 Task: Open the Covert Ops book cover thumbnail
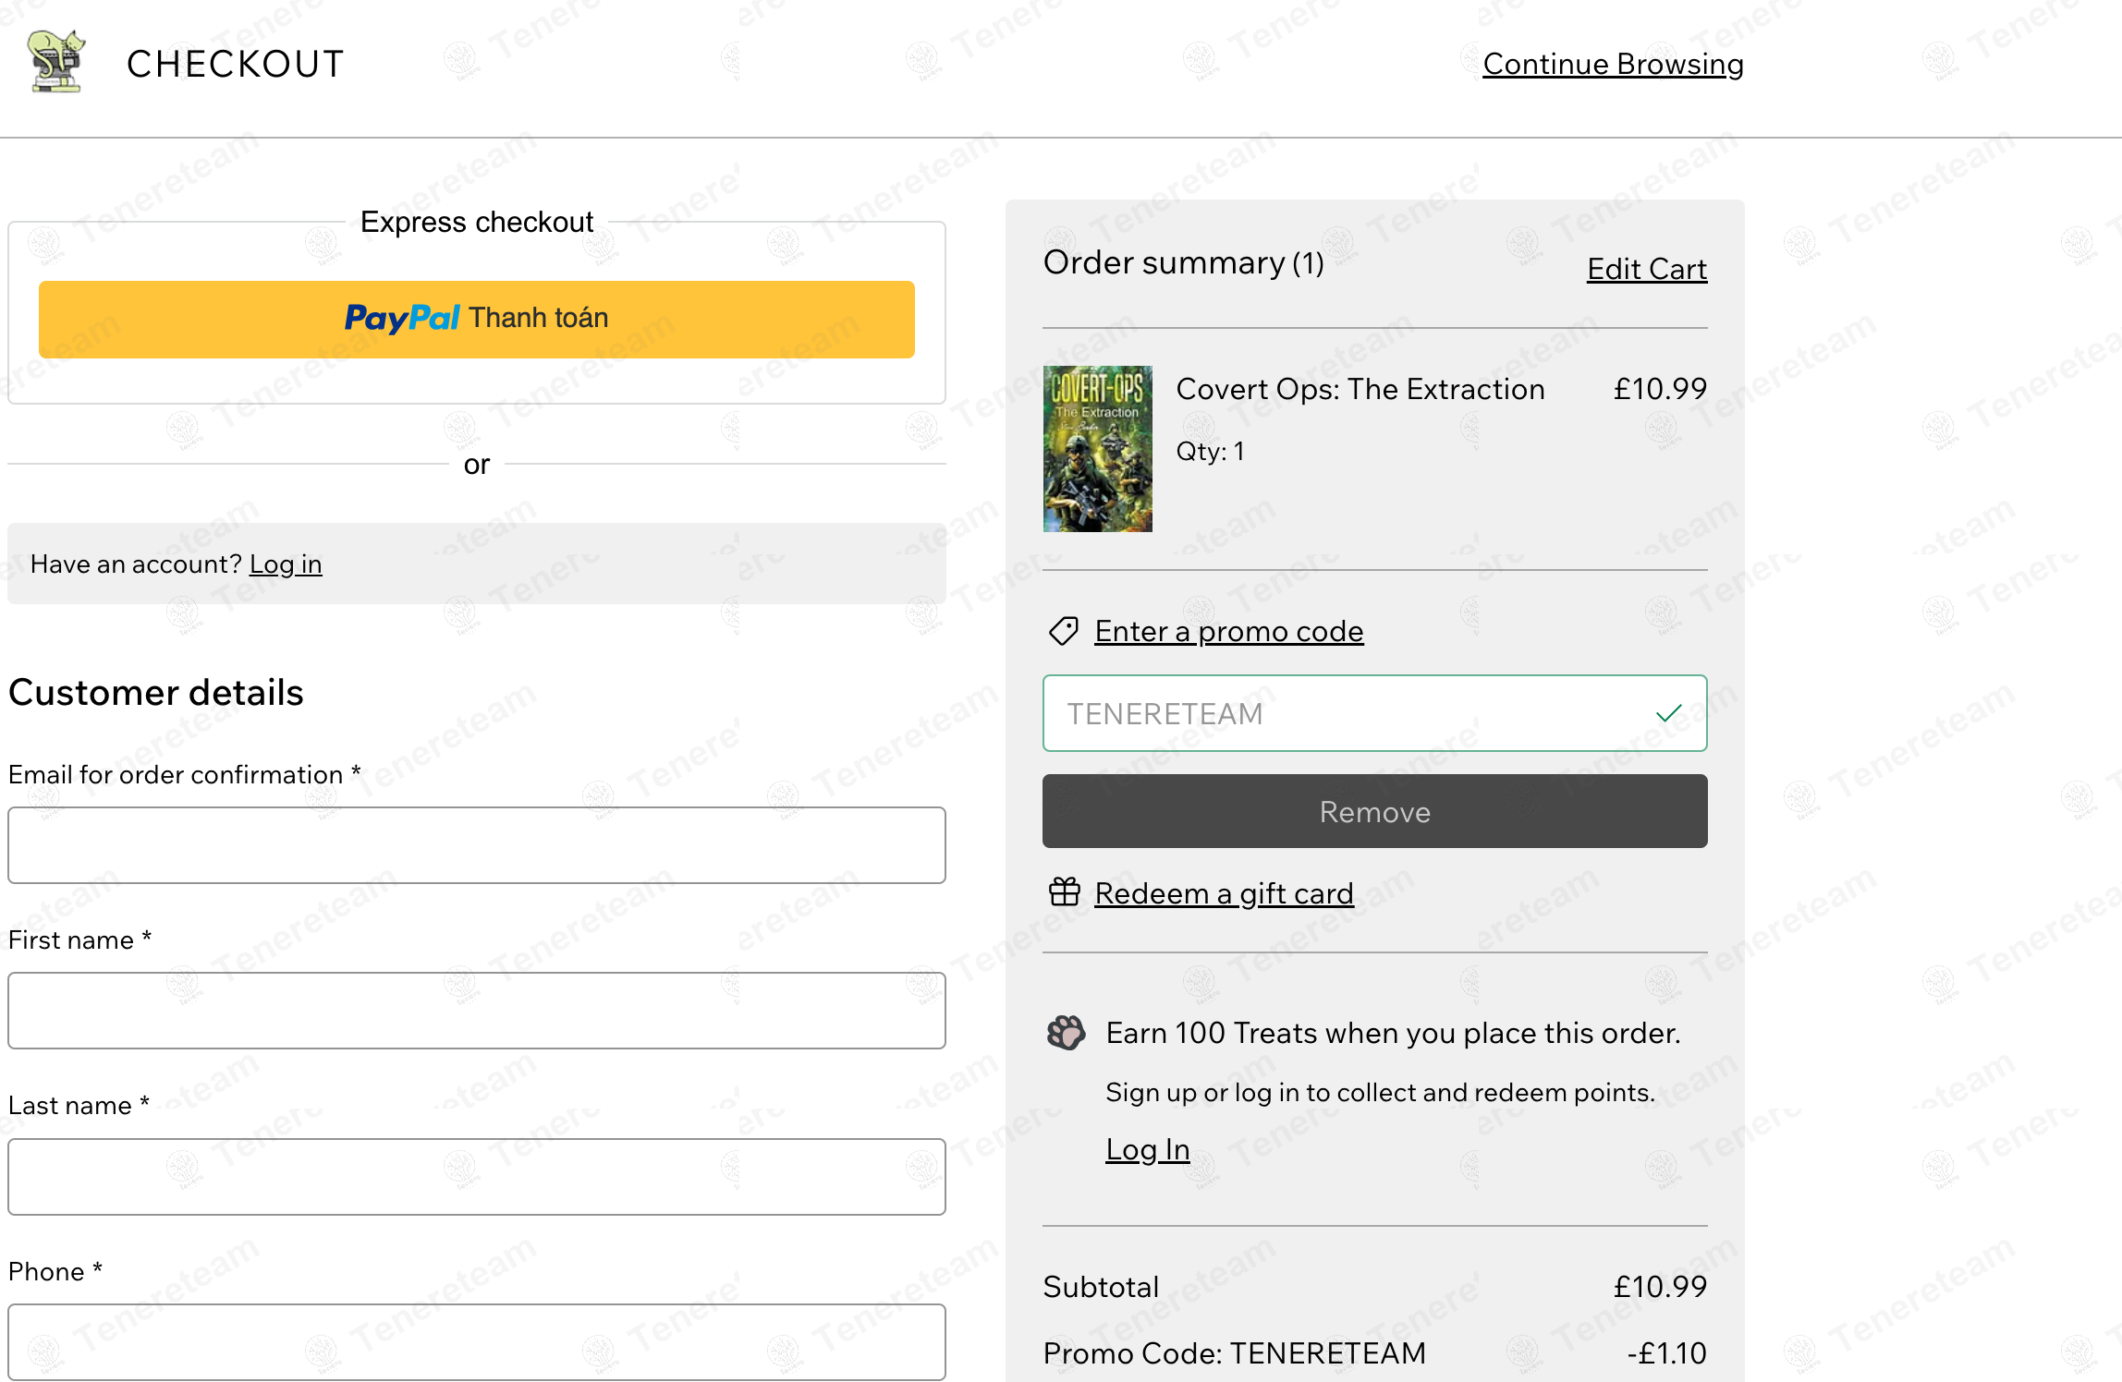pyautogui.click(x=1098, y=449)
